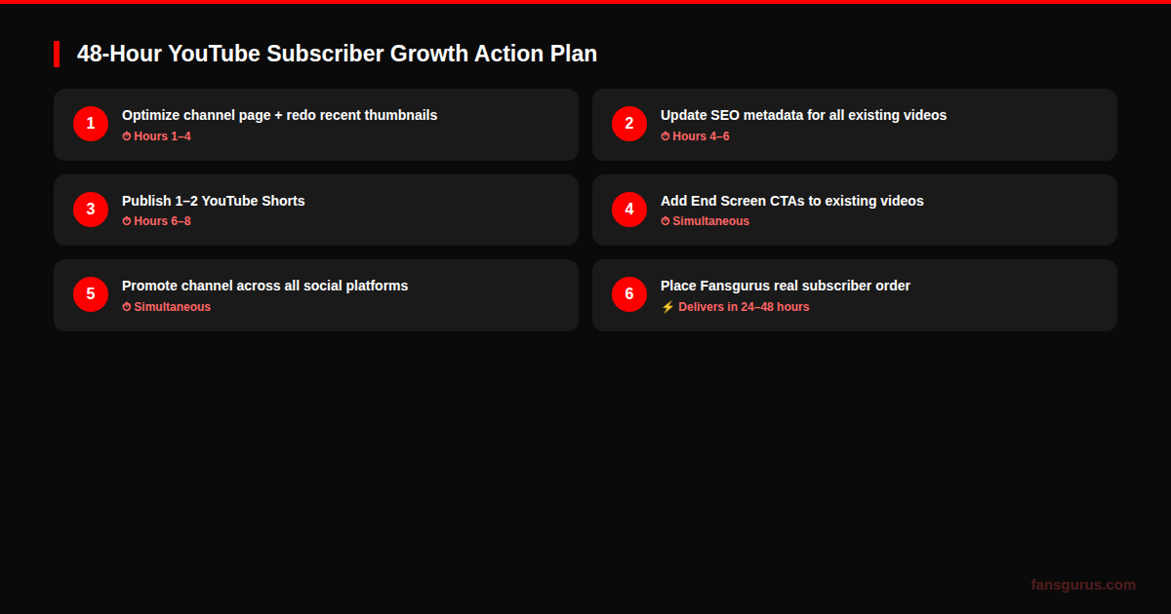1171x614 pixels.
Task: Click the clock icon for Hours 6–8
Action: (126, 221)
